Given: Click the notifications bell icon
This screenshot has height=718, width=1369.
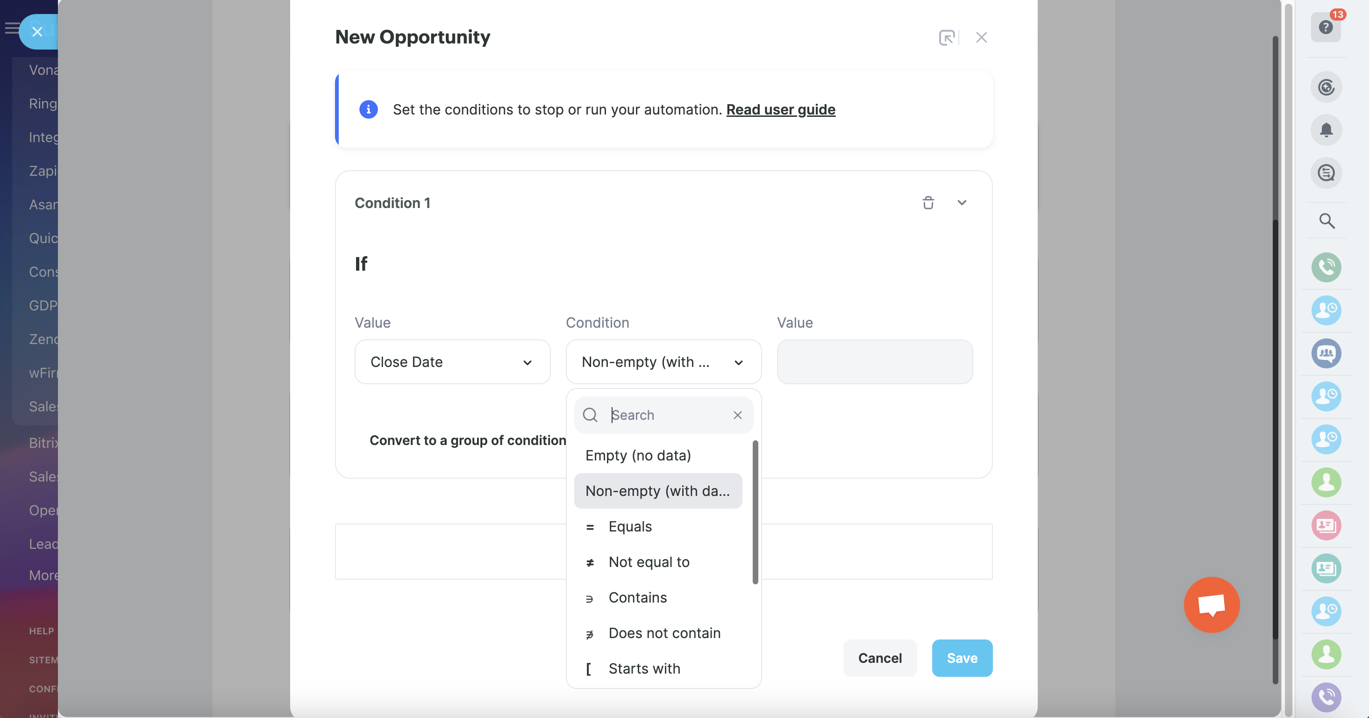Looking at the screenshot, I should 1326,130.
